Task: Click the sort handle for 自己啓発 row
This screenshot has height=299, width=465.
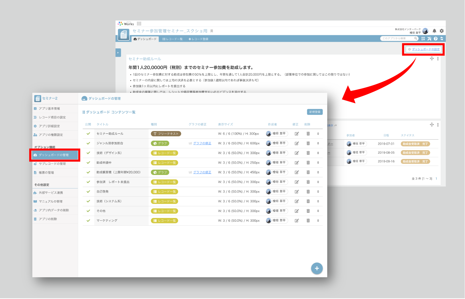Action: (x=318, y=192)
